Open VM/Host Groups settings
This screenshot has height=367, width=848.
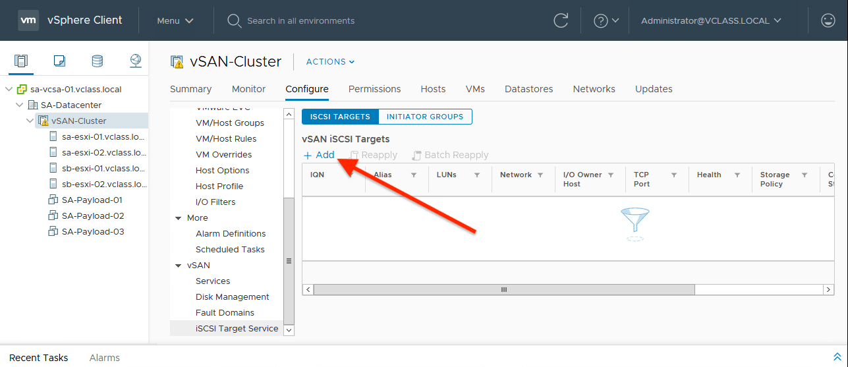[x=230, y=123]
